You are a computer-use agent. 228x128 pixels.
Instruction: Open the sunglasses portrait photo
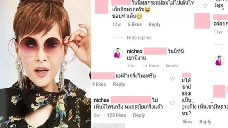pyautogui.click(x=46, y=64)
